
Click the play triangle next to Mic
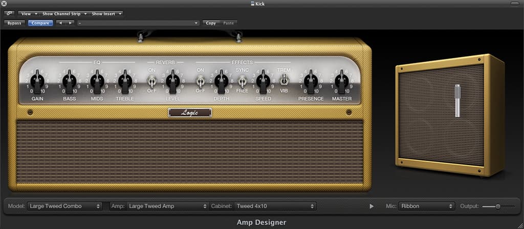pyautogui.click(x=372, y=207)
